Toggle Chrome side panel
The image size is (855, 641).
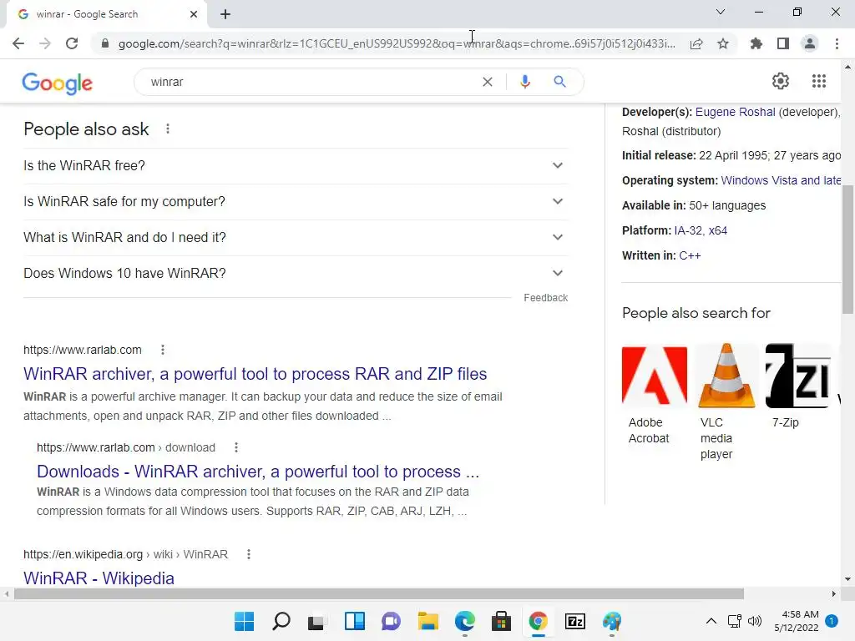783,43
